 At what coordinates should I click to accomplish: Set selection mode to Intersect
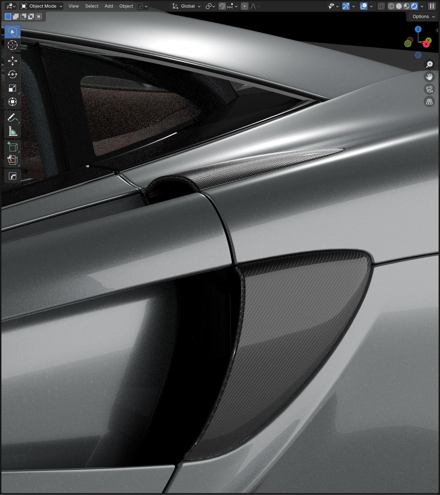tap(39, 17)
